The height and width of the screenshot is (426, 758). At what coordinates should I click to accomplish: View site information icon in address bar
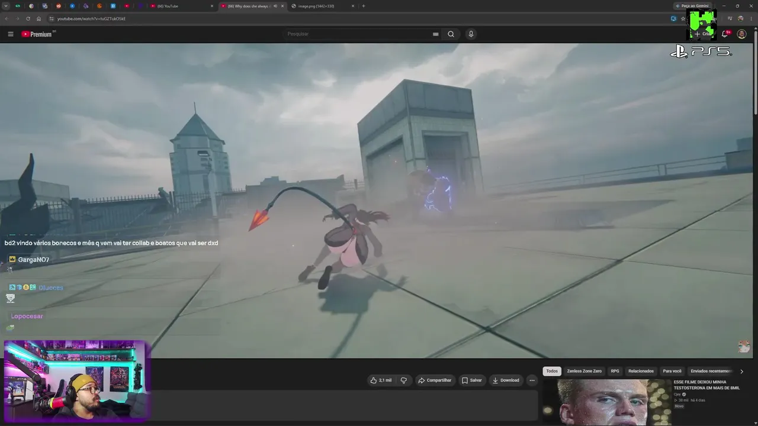(x=52, y=18)
